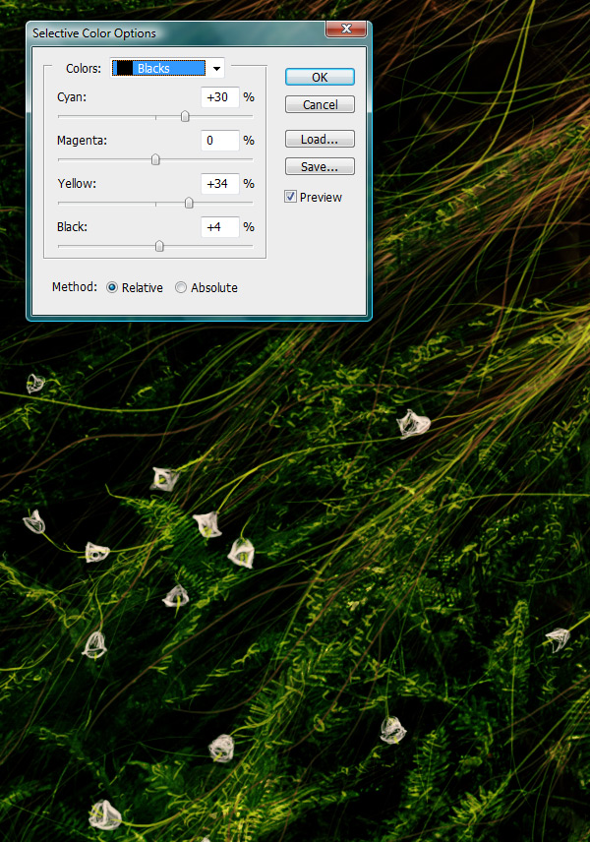Close the Selective Color Options window
Viewport: 590px width, 842px height.
click(346, 29)
